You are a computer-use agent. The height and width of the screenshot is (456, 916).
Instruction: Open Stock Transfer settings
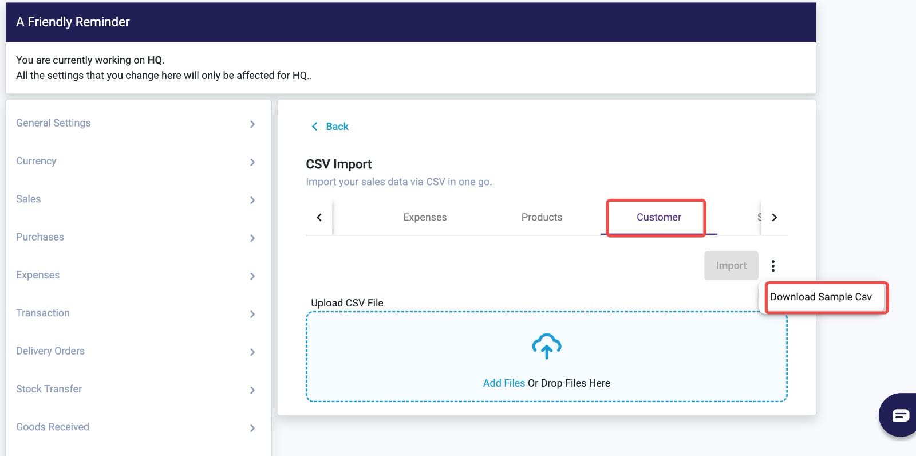click(x=136, y=389)
